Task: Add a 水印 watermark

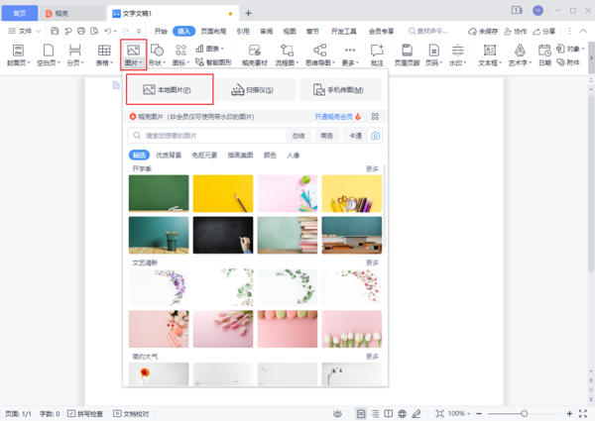Action: tap(457, 54)
